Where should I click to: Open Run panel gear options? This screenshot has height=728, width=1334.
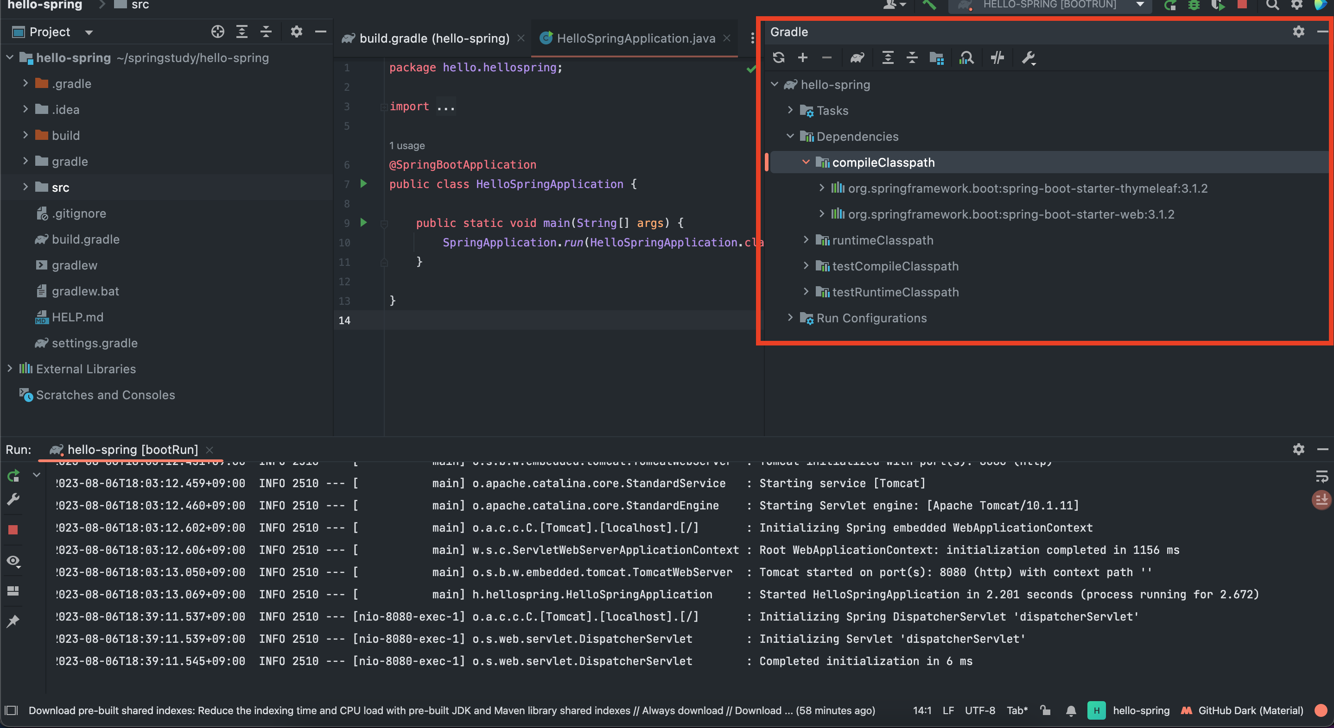[x=1298, y=449]
